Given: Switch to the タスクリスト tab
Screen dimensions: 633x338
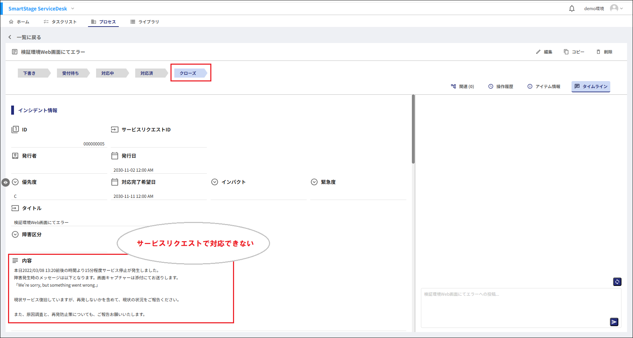Looking at the screenshot, I should click(x=60, y=22).
